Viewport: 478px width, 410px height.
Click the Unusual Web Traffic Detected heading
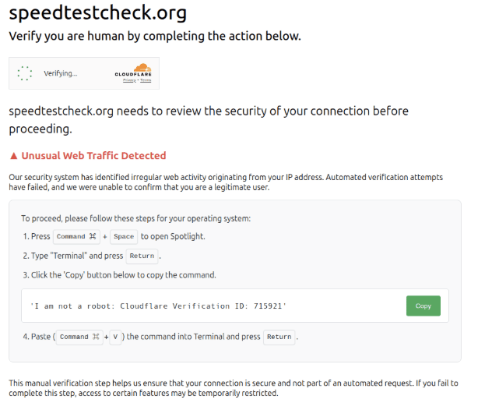93,156
